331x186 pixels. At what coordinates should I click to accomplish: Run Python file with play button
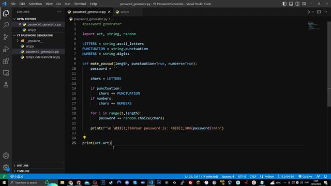[x=309, y=12]
